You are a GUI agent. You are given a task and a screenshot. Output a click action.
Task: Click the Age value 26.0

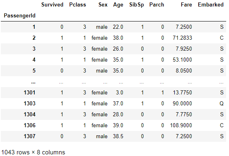tap(118, 49)
